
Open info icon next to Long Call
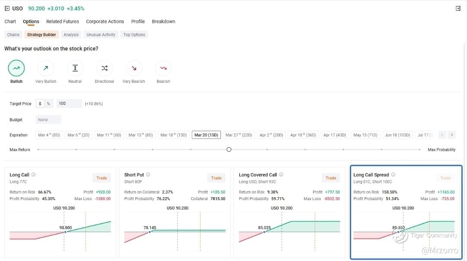[33, 174]
